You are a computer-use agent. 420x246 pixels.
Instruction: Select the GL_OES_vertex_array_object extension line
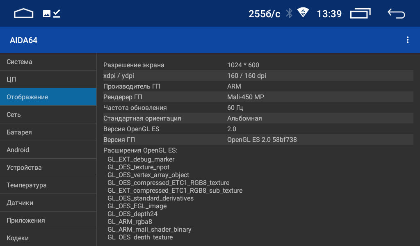[x=148, y=175]
